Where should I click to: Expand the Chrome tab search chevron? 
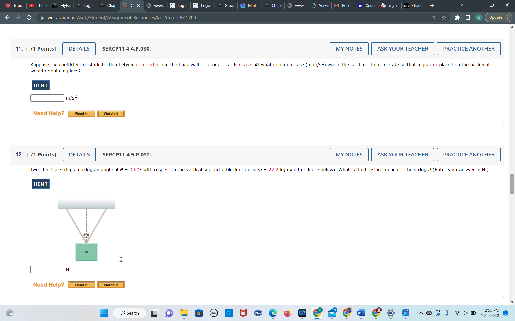coord(461,5)
